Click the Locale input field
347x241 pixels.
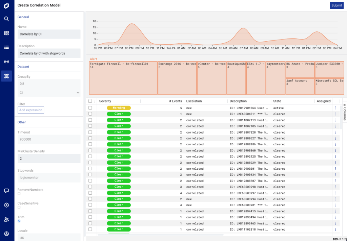(49, 238)
